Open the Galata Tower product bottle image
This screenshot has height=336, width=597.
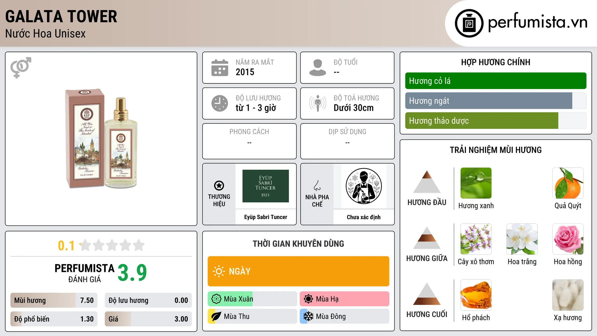(101, 139)
